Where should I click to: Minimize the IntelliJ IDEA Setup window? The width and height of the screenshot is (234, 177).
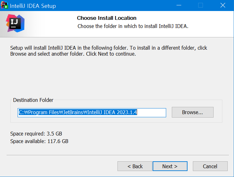coord(179,5)
